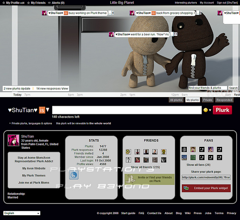240x220 pixels.
Task: Switch to Responded tab
Action: [224, 100]
